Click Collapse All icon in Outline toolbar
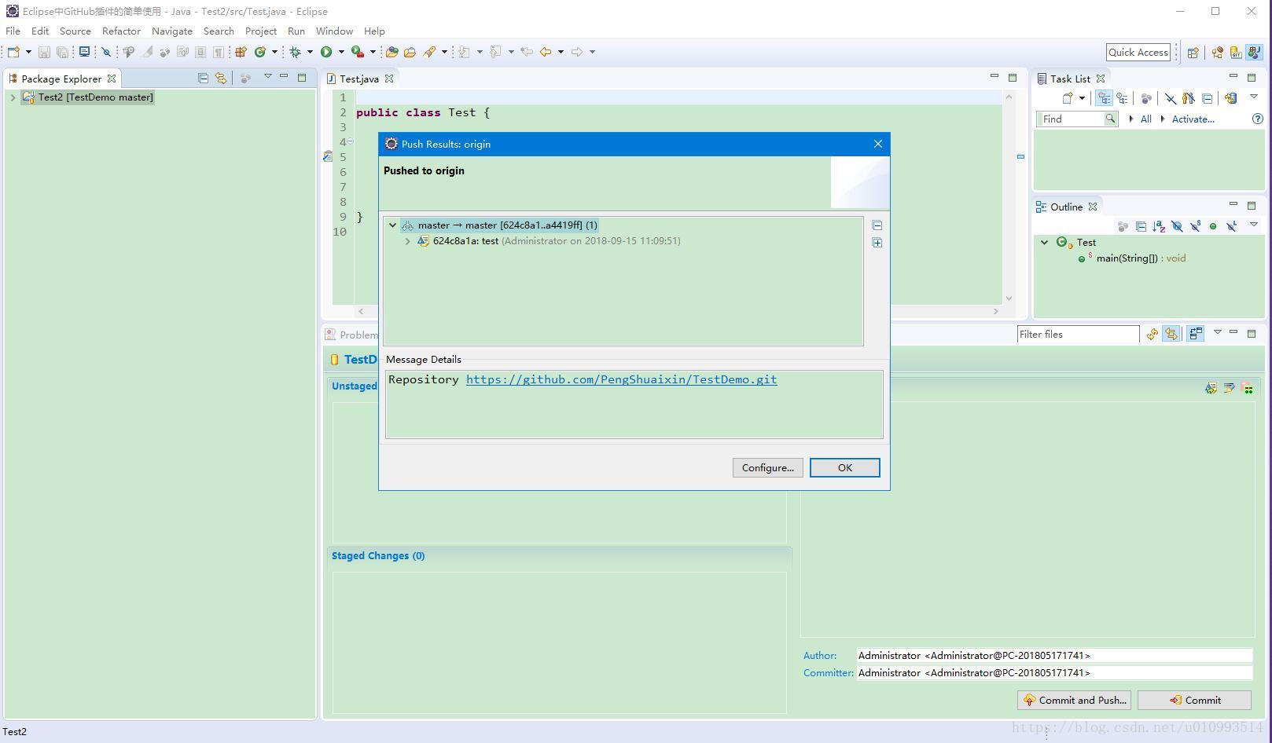Screen dimensions: 1272x743 click(1141, 226)
